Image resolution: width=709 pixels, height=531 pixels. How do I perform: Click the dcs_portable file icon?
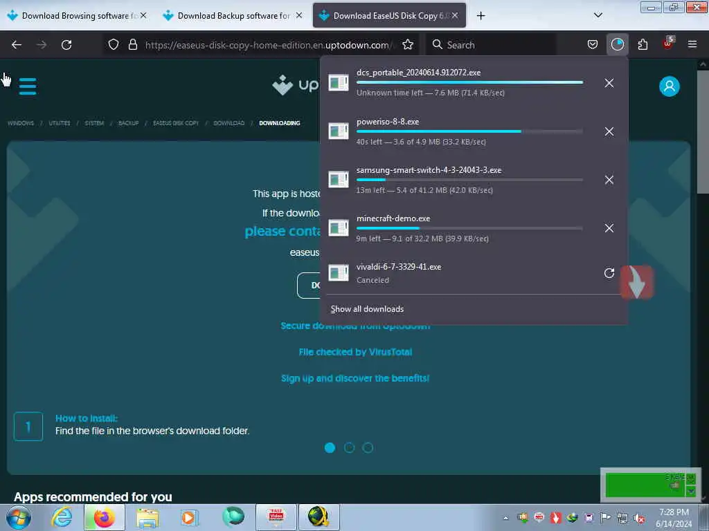[x=338, y=83]
